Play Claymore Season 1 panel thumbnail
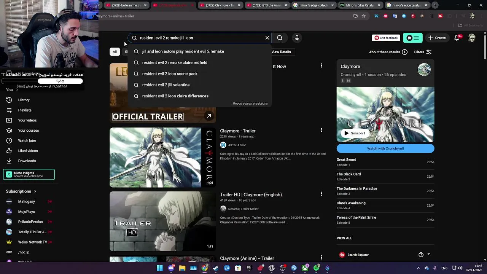 pyautogui.click(x=385, y=115)
